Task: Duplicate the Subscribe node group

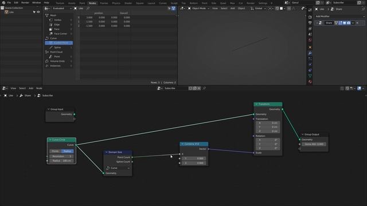Action: coord(195,88)
